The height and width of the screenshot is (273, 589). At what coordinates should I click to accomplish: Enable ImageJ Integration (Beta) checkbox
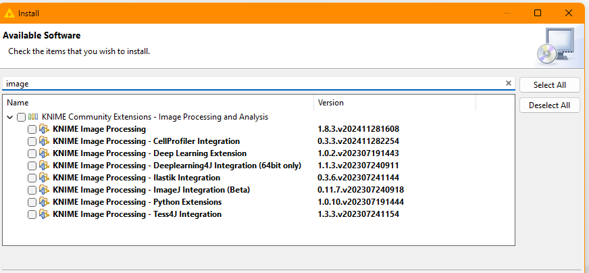[32, 190]
